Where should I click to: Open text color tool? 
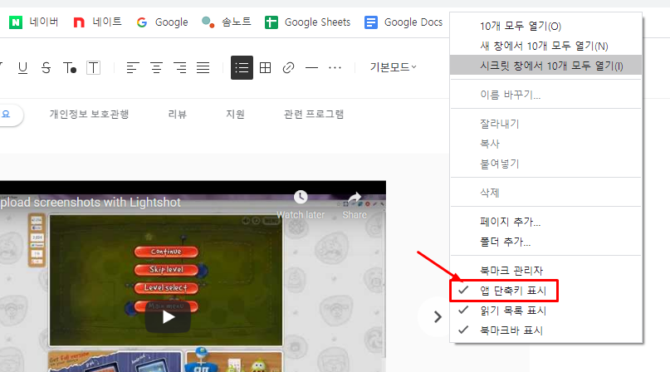tap(70, 67)
